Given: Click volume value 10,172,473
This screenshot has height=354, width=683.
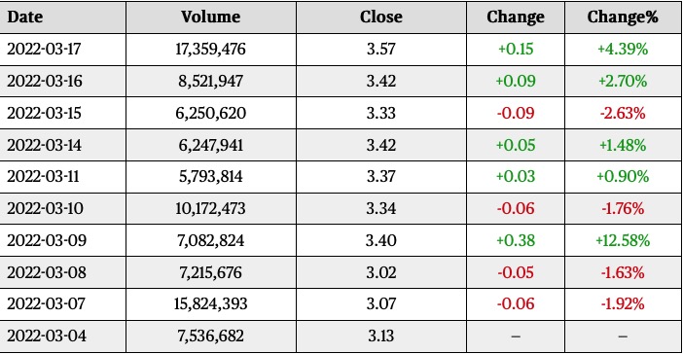Looking at the screenshot, I should pyautogui.click(x=211, y=208).
